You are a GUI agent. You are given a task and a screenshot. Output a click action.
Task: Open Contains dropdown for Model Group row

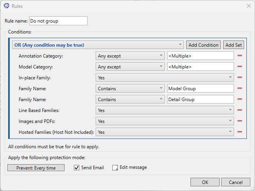(130, 89)
